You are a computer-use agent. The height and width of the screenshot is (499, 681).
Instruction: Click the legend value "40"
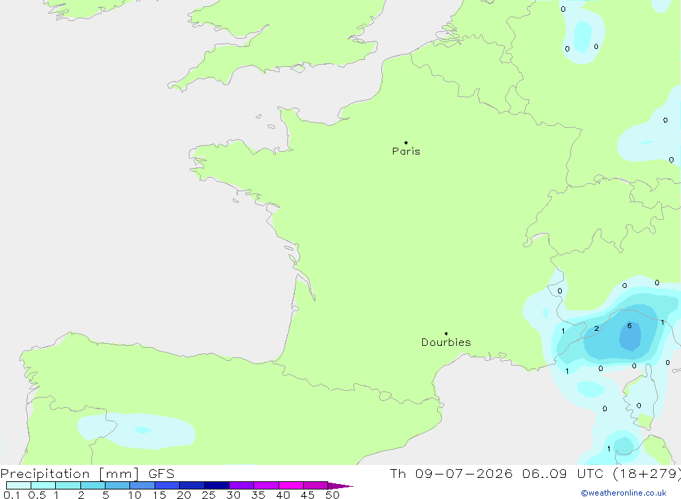[x=283, y=495]
